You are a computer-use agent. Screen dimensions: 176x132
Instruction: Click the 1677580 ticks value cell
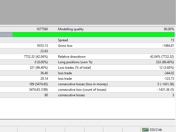tap(42, 29)
